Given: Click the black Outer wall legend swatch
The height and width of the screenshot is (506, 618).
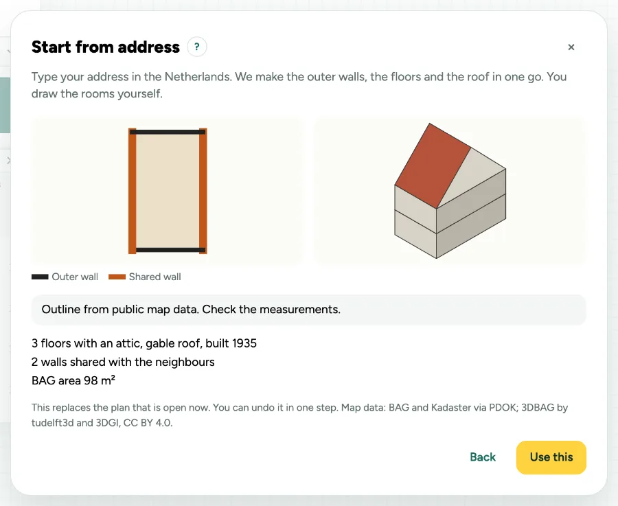Looking at the screenshot, I should [40, 277].
